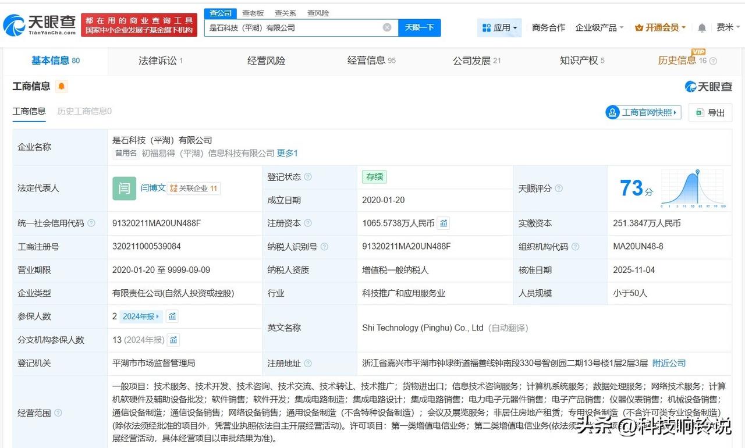Click the 行业 value 科技推广和应用服务业
Image resolution: width=745 pixels, height=448 pixels.
tap(404, 293)
